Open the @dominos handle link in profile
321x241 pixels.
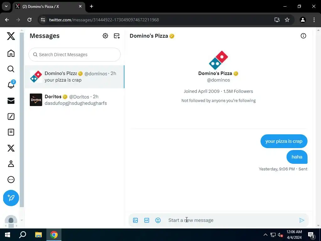click(218, 80)
